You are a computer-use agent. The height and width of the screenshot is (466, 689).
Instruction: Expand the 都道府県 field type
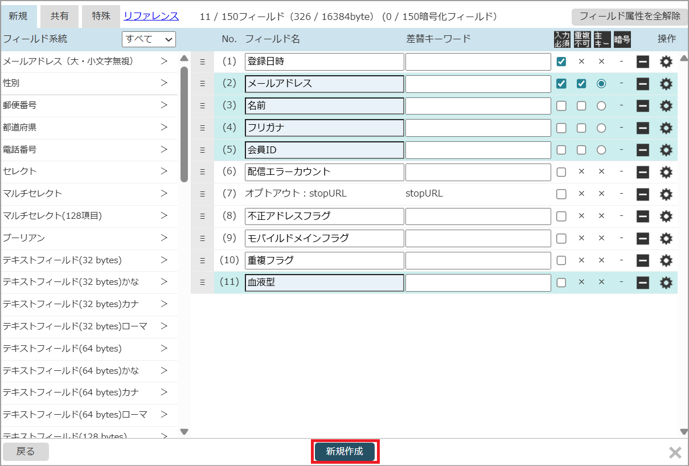coord(163,127)
